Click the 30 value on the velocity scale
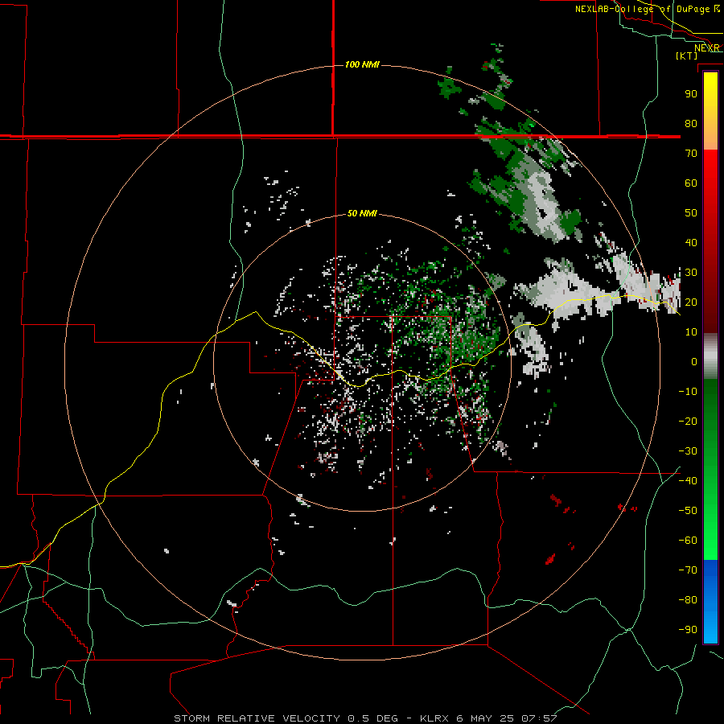724x724 pixels. click(691, 273)
